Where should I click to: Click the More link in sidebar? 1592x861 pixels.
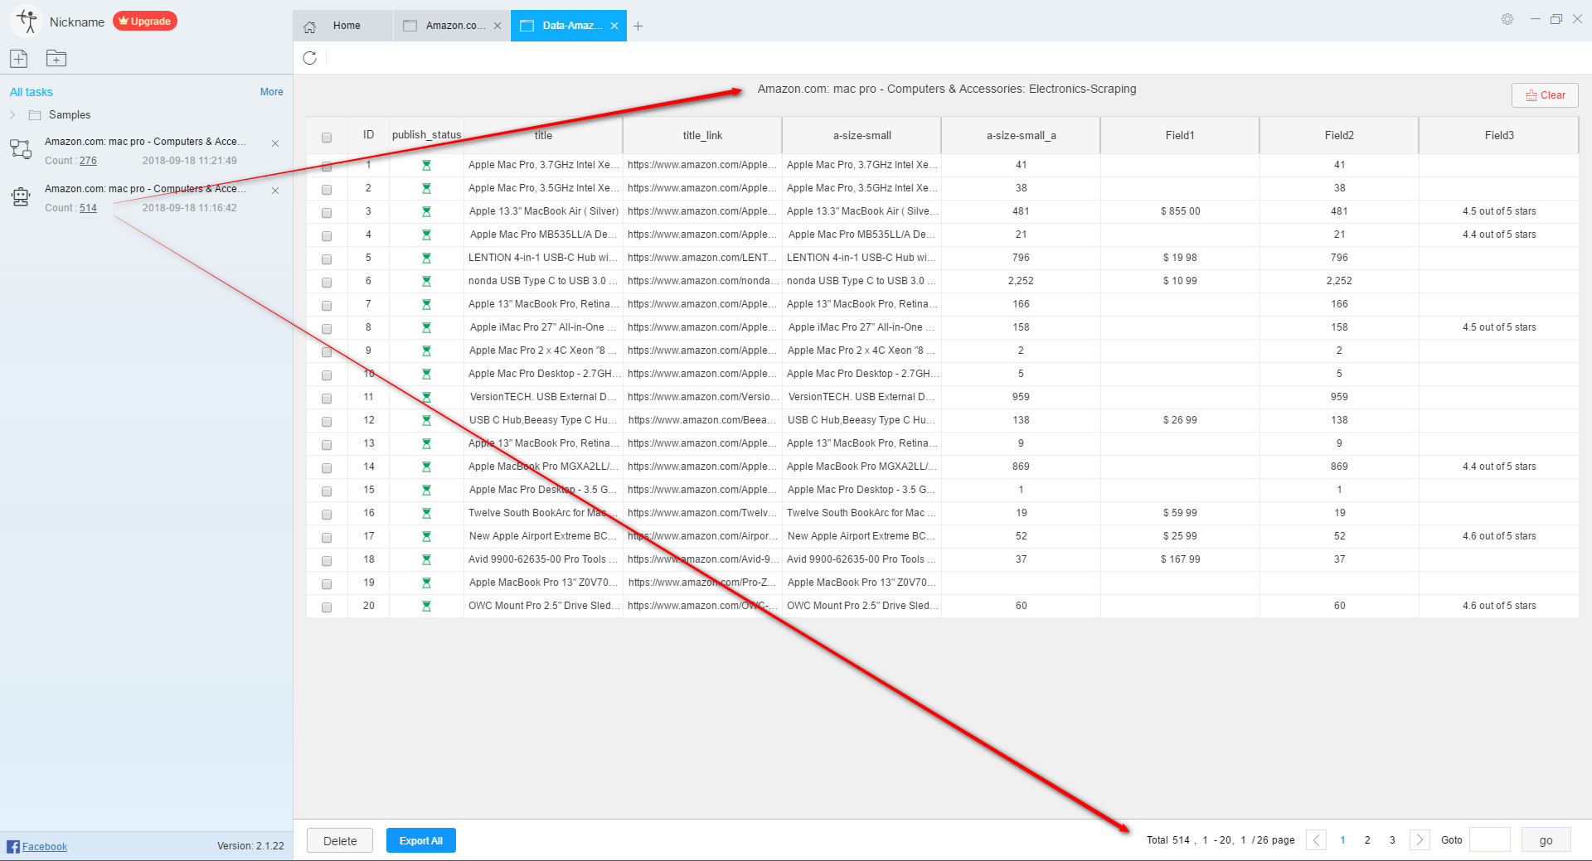(x=271, y=92)
